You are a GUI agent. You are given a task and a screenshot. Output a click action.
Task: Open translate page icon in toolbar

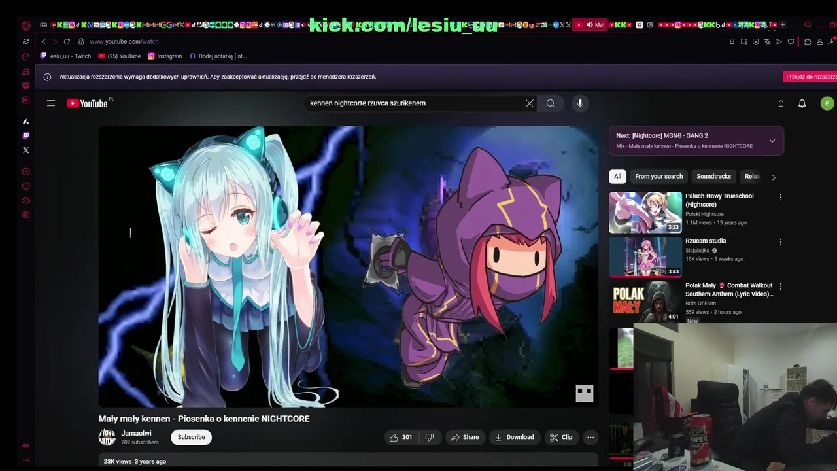pyautogui.click(x=767, y=42)
